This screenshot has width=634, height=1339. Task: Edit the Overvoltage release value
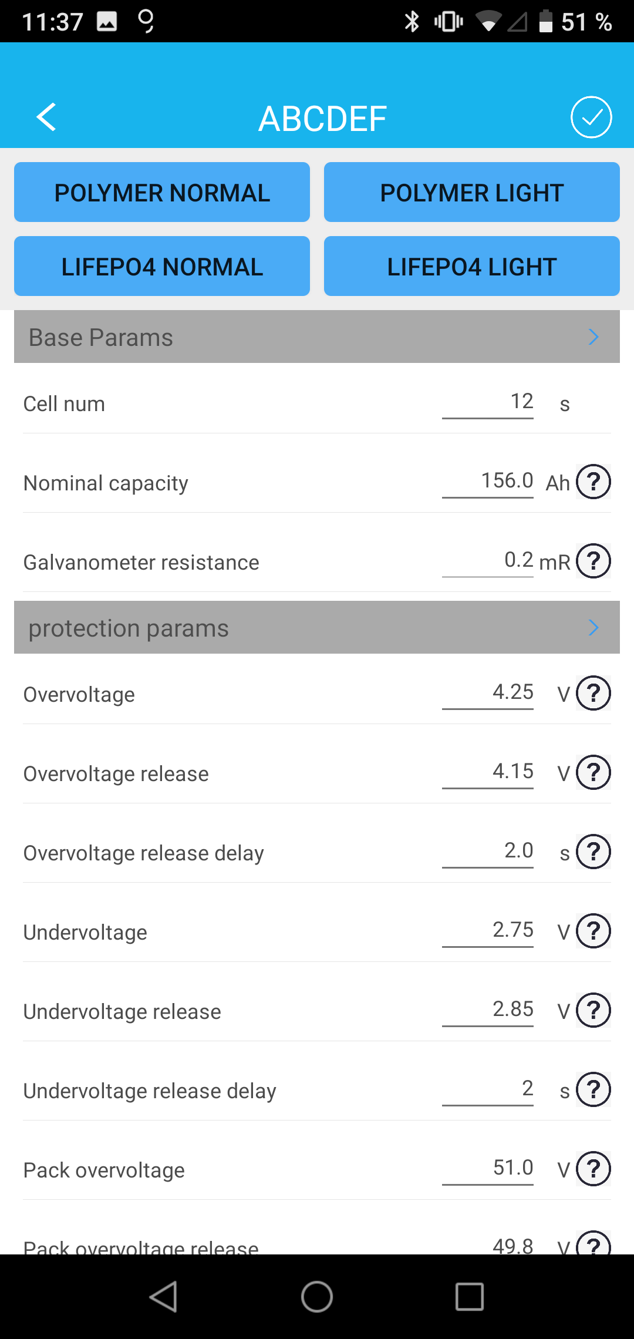click(x=488, y=772)
